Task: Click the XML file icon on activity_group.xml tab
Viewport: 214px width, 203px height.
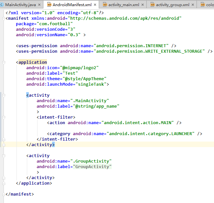Action: pyautogui.click(x=152, y=5)
